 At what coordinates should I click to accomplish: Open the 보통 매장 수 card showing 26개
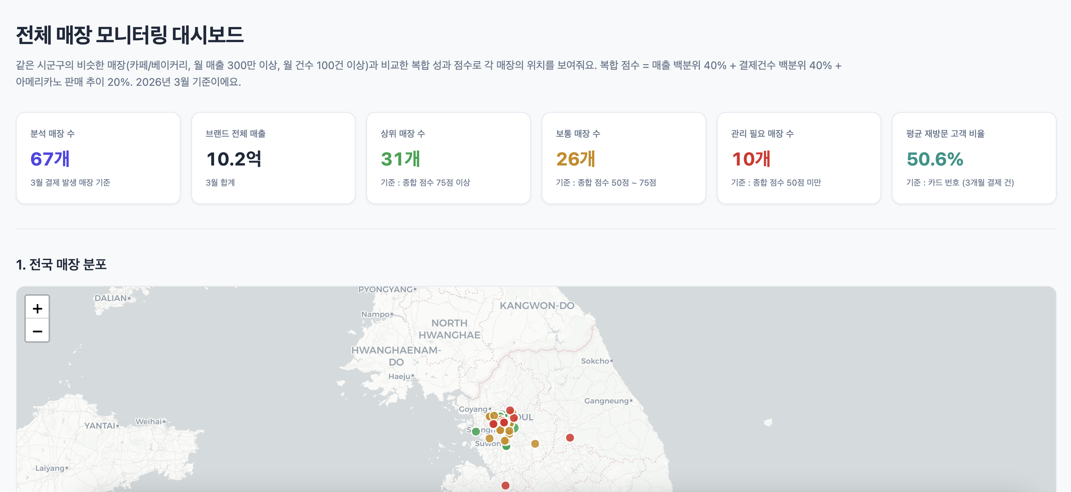point(624,158)
